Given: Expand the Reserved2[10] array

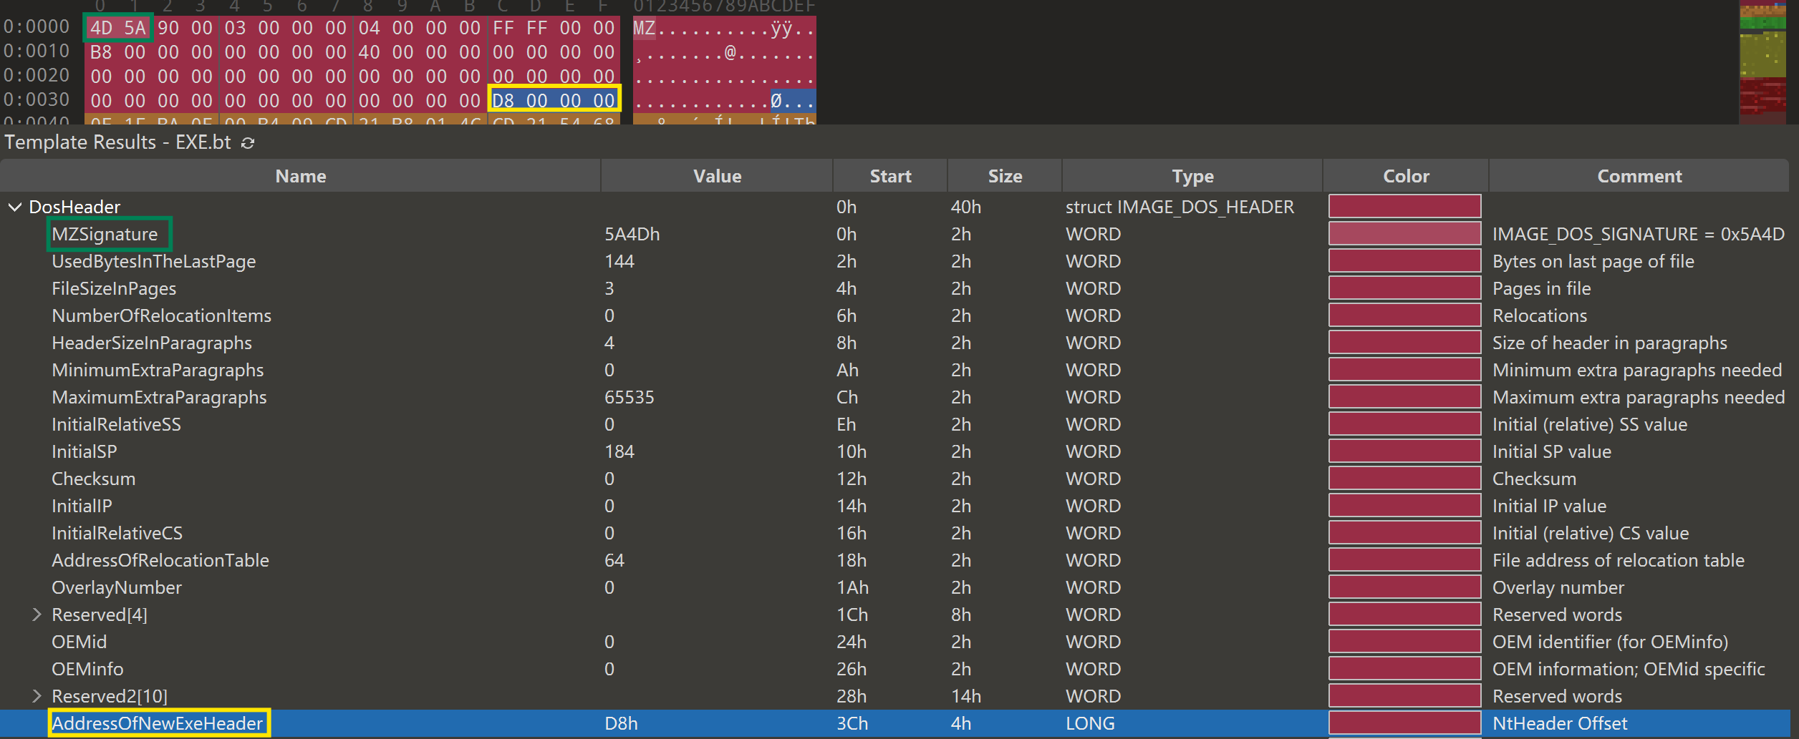Looking at the screenshot, I should coord(37,696).
